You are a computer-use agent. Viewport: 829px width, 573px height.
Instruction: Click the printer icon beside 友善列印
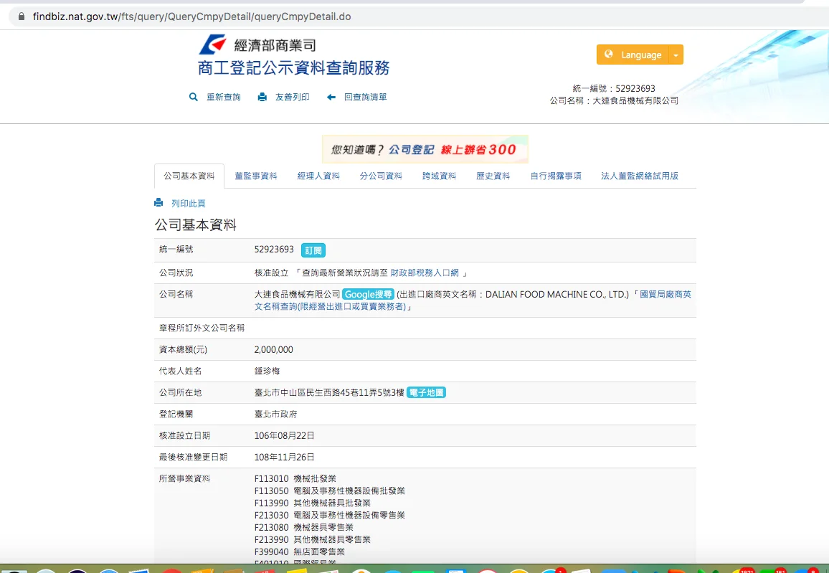262,97
